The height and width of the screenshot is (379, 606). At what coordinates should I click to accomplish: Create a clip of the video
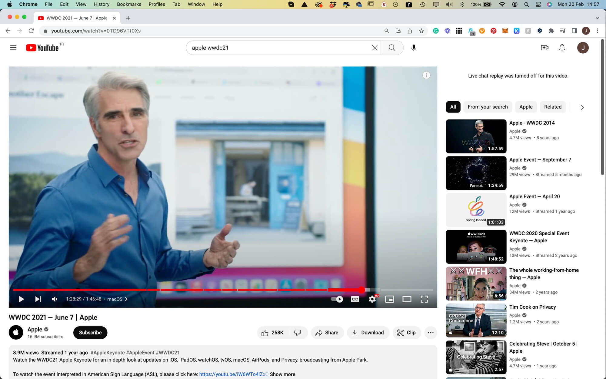[406, 333]
